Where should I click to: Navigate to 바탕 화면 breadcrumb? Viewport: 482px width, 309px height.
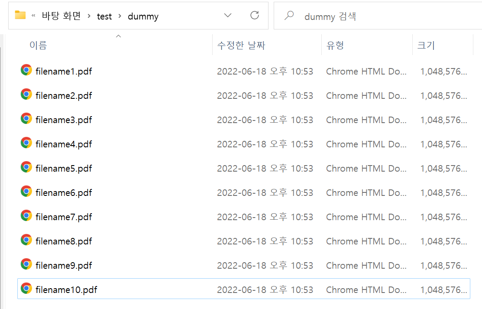point(61,16)
